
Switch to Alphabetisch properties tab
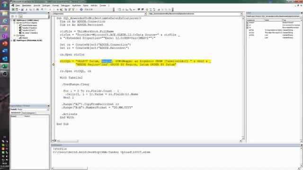coord(16,113)
